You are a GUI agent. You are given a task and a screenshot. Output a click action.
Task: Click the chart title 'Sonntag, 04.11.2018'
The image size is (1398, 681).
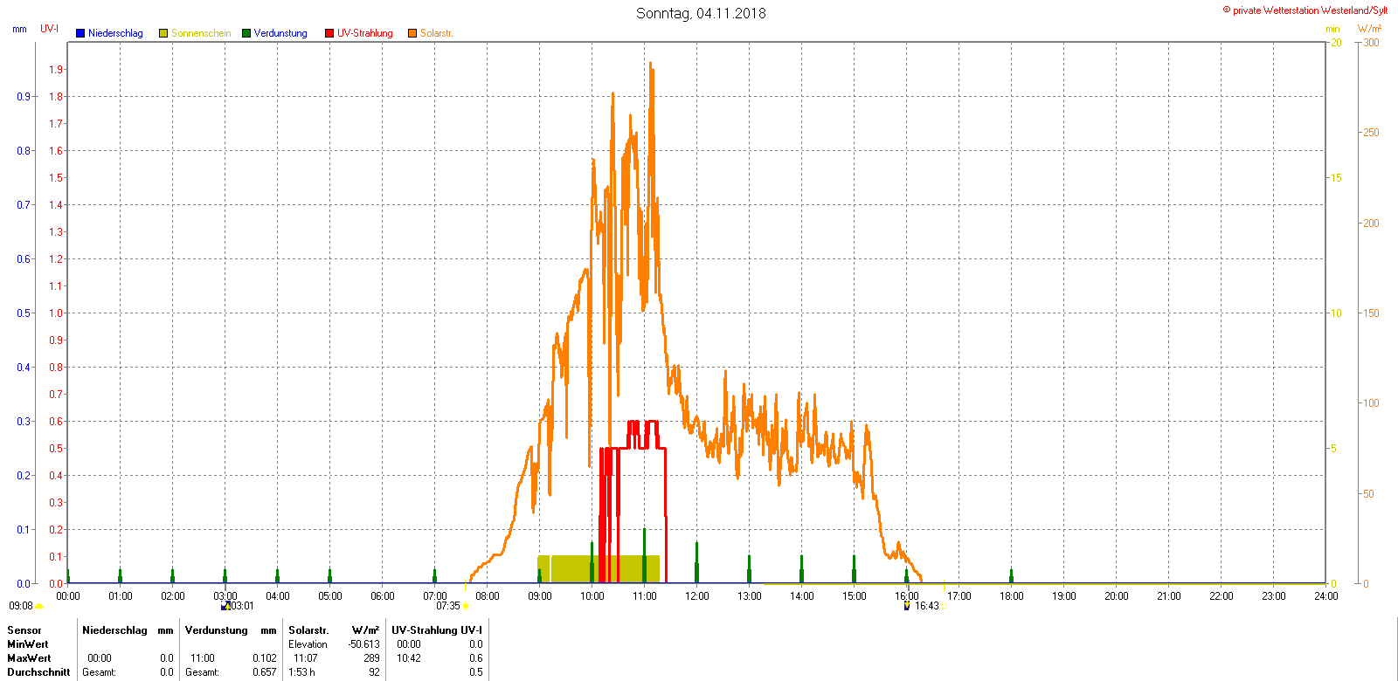[701, 13]
